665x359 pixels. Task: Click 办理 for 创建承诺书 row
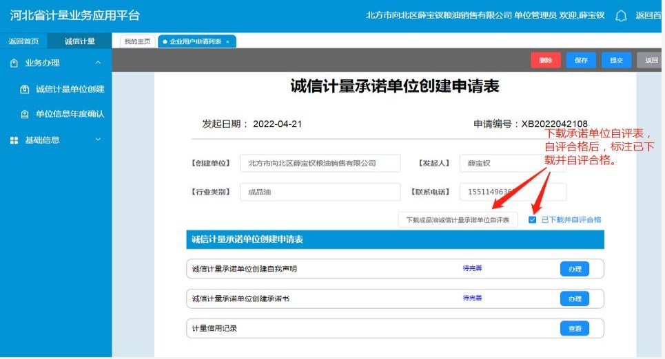point(574,299)
